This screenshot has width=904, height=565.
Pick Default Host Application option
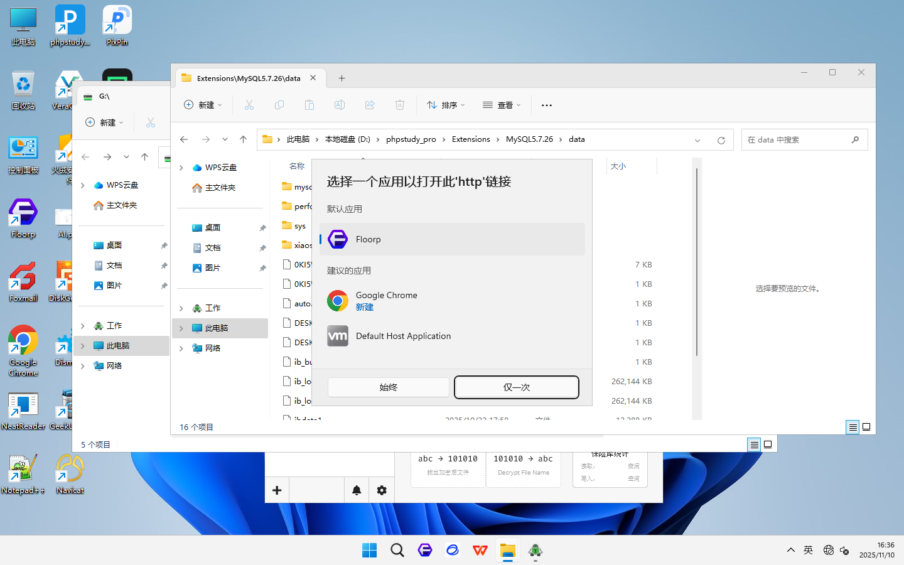(451, 336)
